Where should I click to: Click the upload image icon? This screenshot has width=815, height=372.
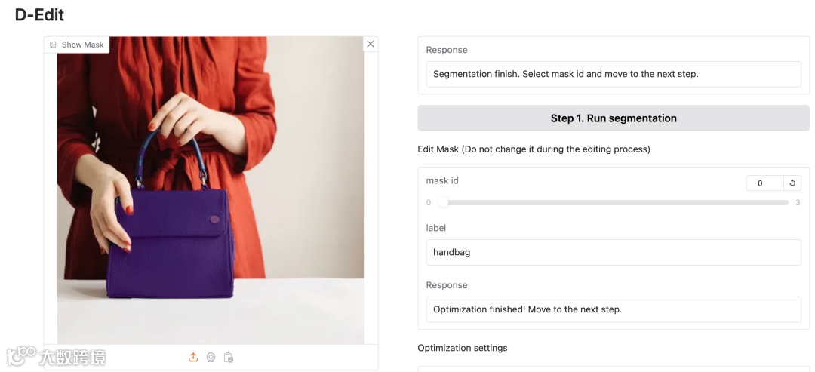(x=193, y=357)
